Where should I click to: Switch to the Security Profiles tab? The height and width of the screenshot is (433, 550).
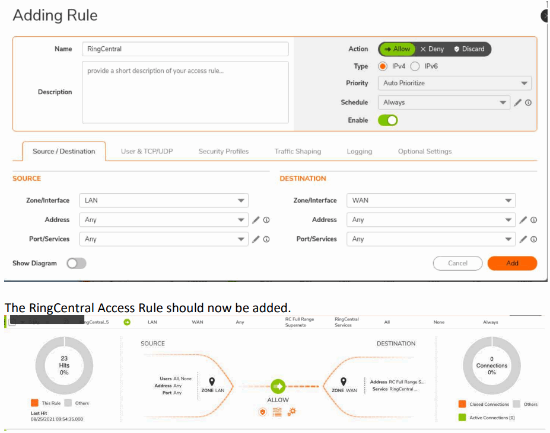[224, 151]
